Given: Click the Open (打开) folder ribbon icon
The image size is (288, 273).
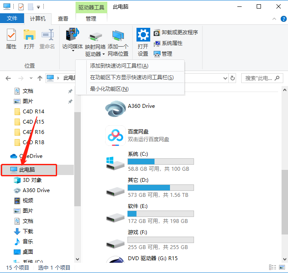Looking at the screenshot, I should 29,35.
